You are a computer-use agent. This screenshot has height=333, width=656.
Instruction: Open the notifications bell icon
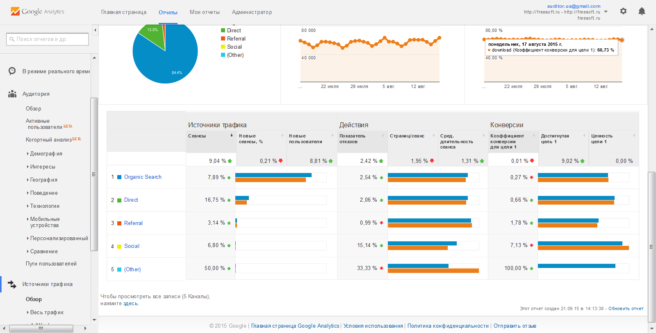tap(642, 11)
